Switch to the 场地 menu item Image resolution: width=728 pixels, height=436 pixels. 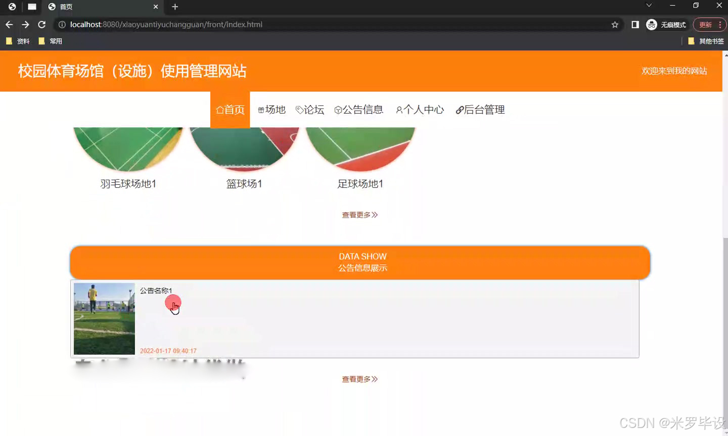pos(271,110)
